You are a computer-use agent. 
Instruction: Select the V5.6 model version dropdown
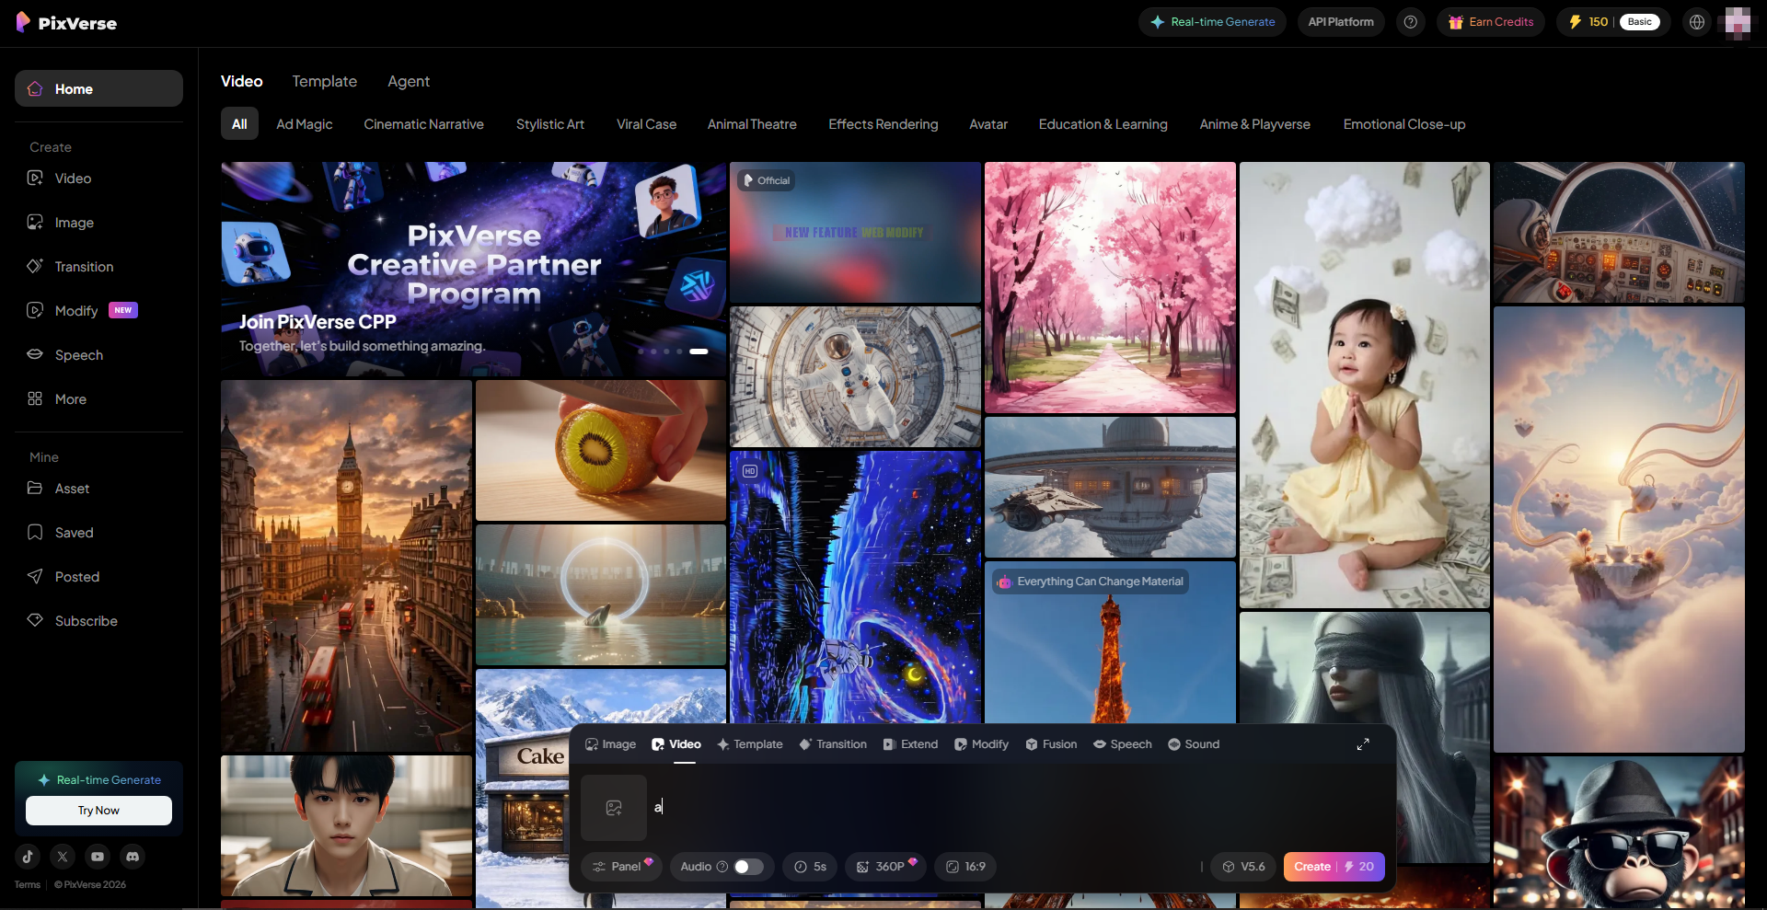pyautogui.click(x=1242, y=867)
